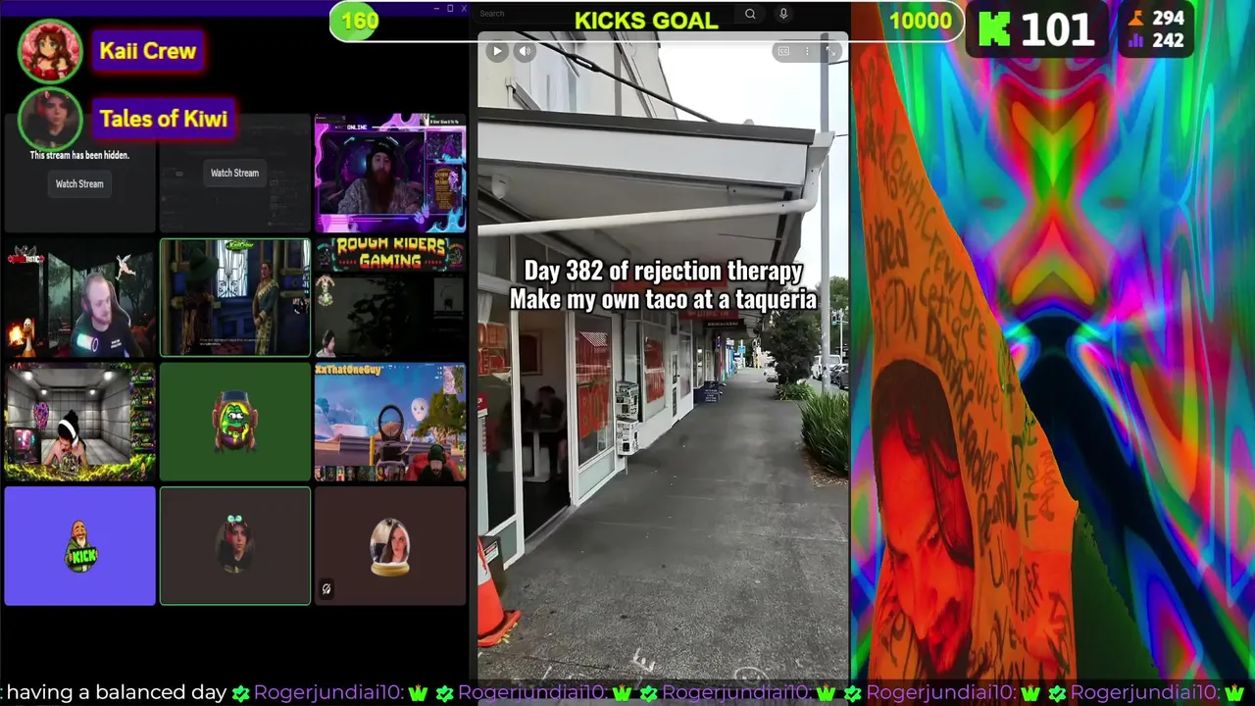Click the Kaii Crew name label

click(x=148, y=51)
